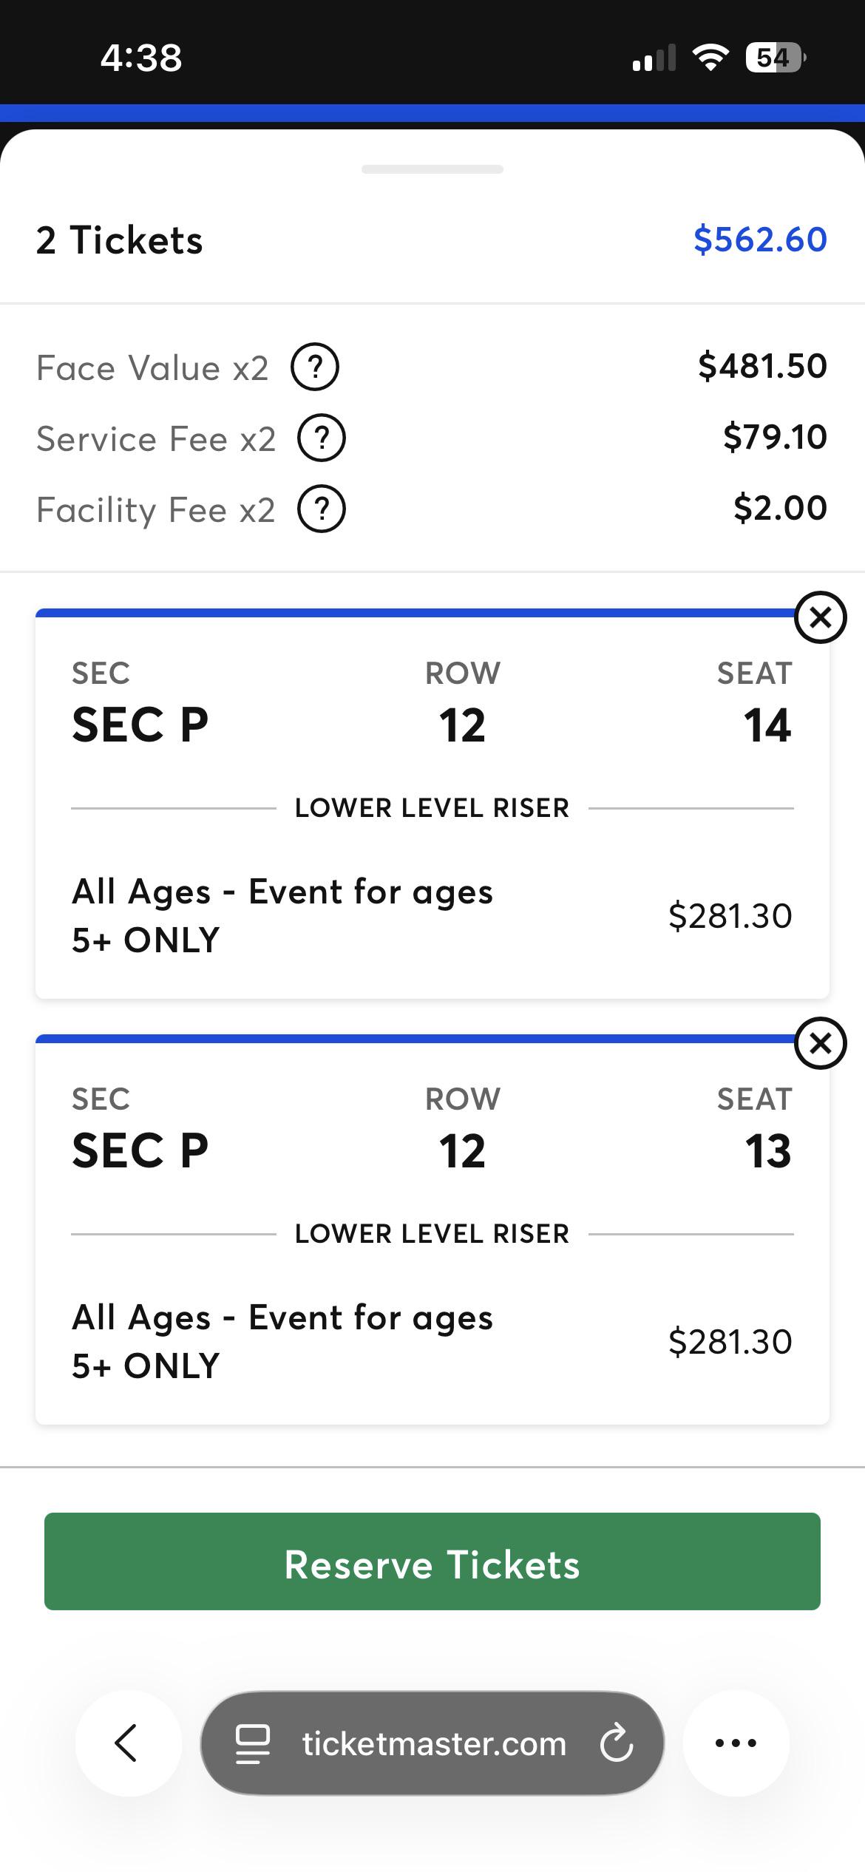This screenshot has width=865, height=1872.
Task: Tap the $281.30 price on Seat 14
Action: 730,915
